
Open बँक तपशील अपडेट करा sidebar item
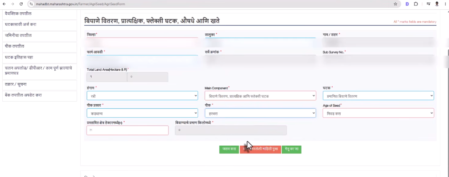tap(40, 96)
